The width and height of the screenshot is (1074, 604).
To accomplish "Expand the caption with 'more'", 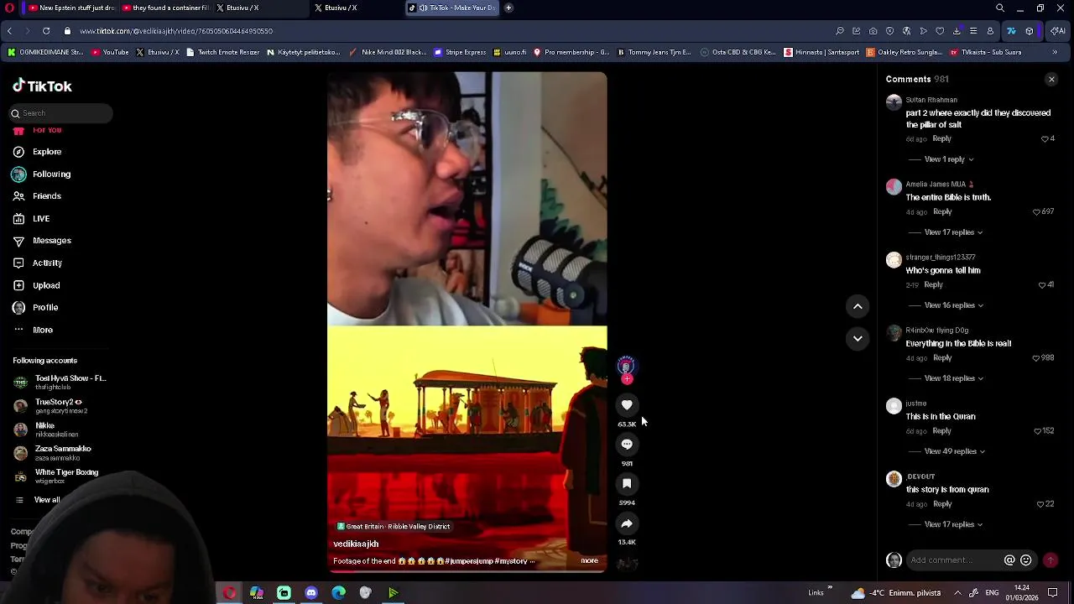I will tap(590, 561).
